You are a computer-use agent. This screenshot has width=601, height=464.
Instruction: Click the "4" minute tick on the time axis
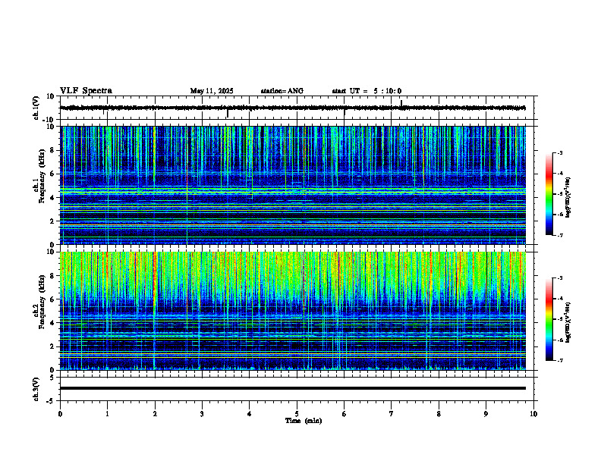point(250,414)
